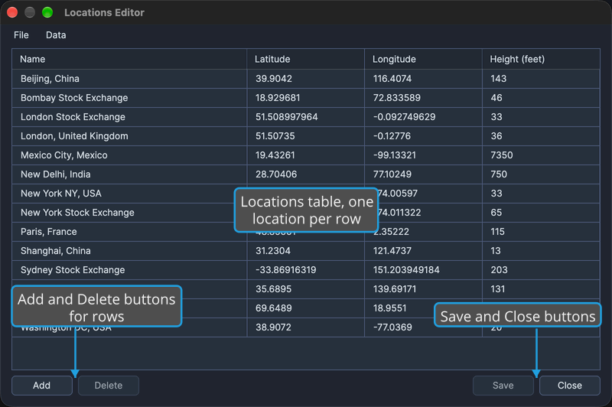Click latitude value 69.6489
The width and height of the screenshot is (612, 407).
pyautogui.click(x=305, y=308)
